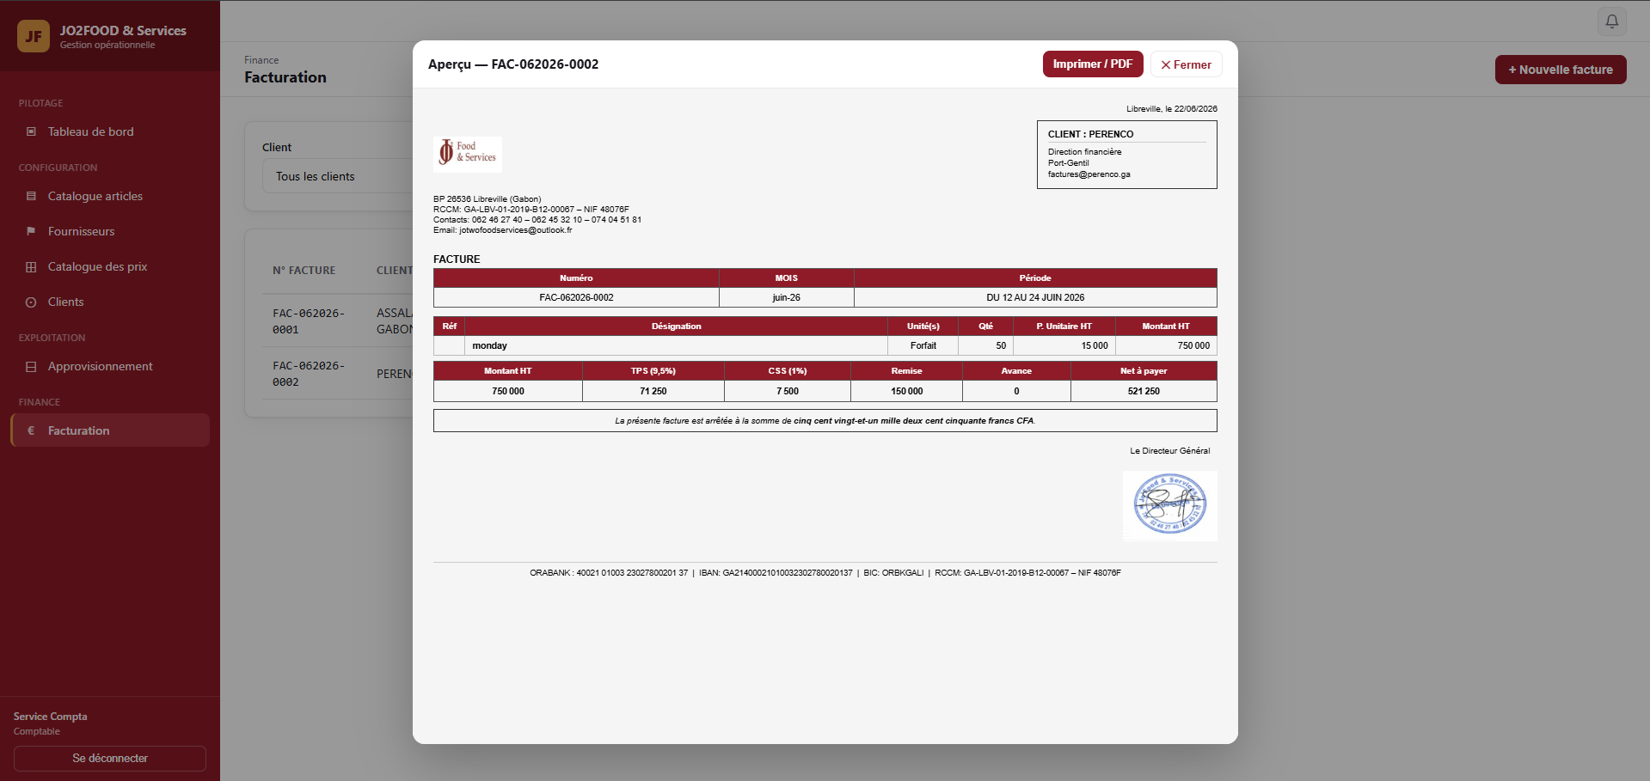
Task: Click the Approvisionnement icon
Action: [31, 366]
